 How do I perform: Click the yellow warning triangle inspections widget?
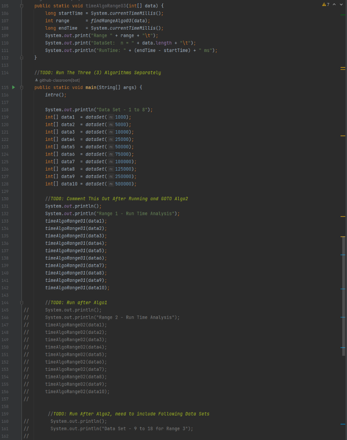[x=324, y=4]
